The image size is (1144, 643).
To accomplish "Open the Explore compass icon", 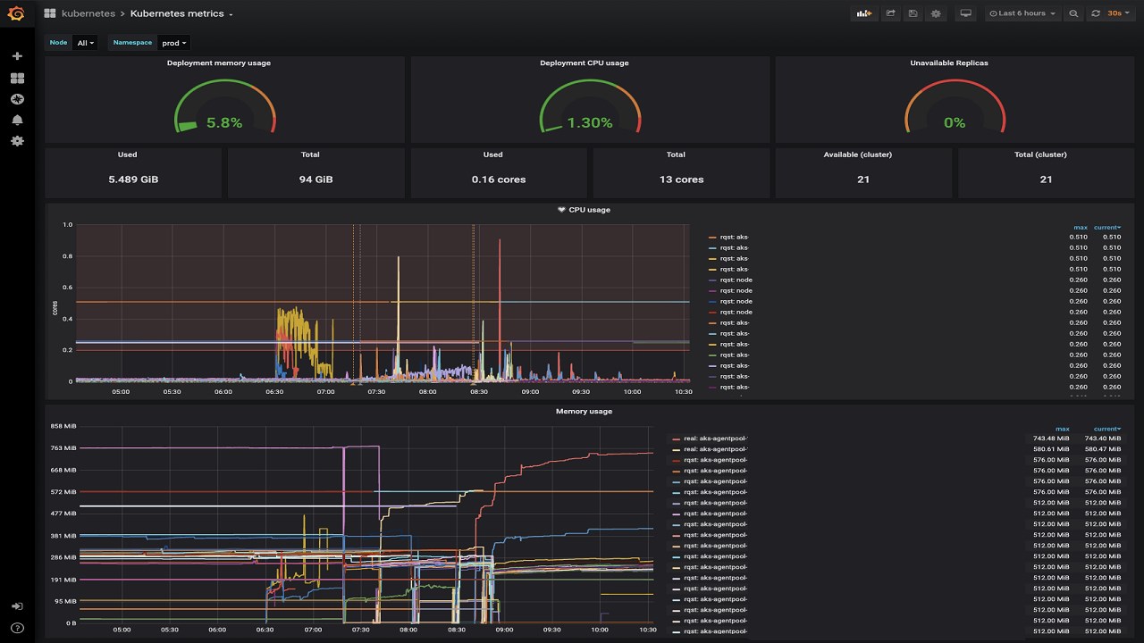I will tap(17, 99).
